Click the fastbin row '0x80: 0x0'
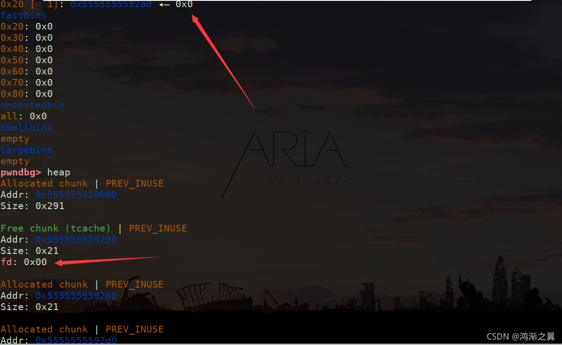Viewport: 562px width, 345px height. (x=26, y=94)
